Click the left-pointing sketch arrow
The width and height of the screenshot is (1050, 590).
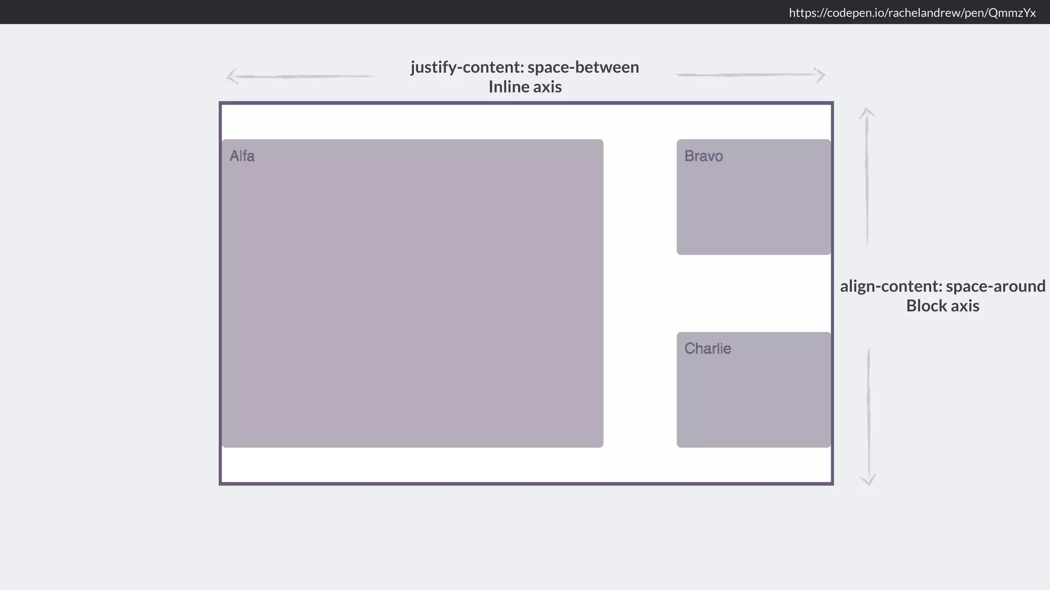(301, 76)
